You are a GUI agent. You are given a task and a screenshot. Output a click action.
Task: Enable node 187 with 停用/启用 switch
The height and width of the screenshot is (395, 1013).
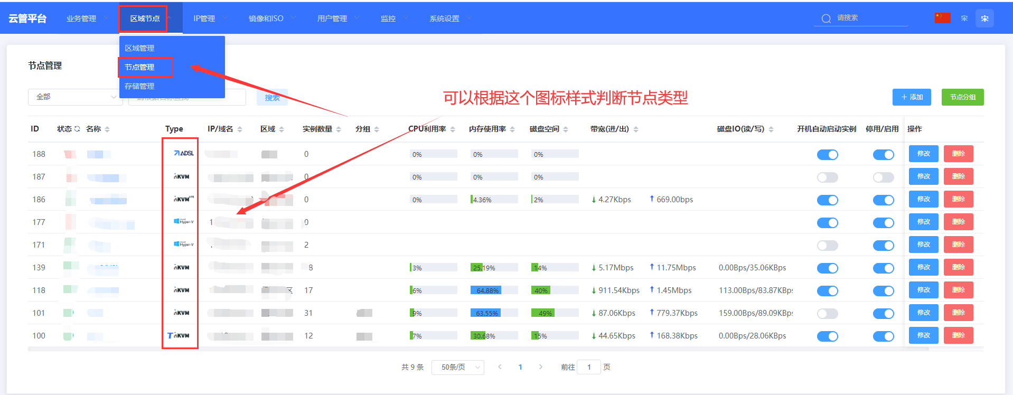(884, 177)
